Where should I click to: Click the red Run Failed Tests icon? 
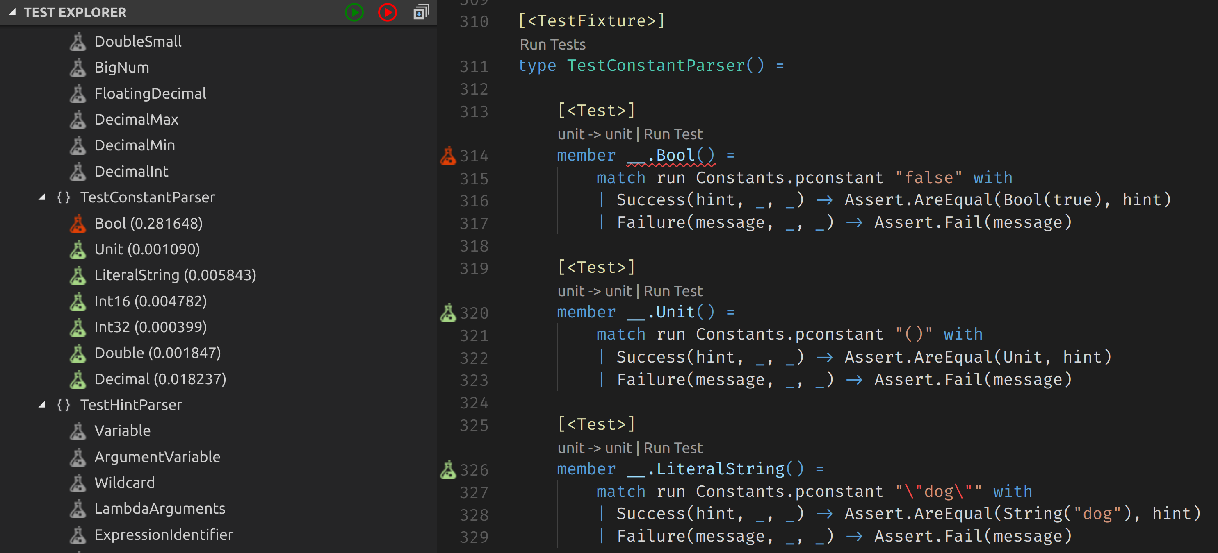(387, 12)
